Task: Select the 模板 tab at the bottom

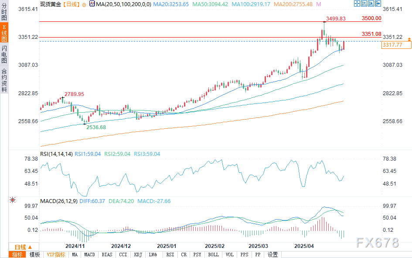Action: tap(34, 255)
